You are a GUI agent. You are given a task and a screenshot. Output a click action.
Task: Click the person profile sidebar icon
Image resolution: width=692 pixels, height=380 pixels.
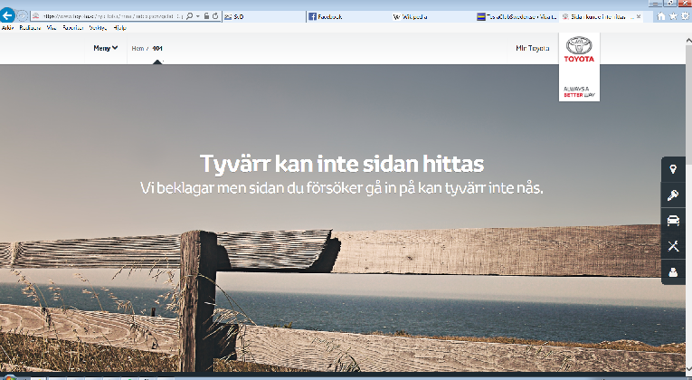pyautogui.click(x=673, y=272)
